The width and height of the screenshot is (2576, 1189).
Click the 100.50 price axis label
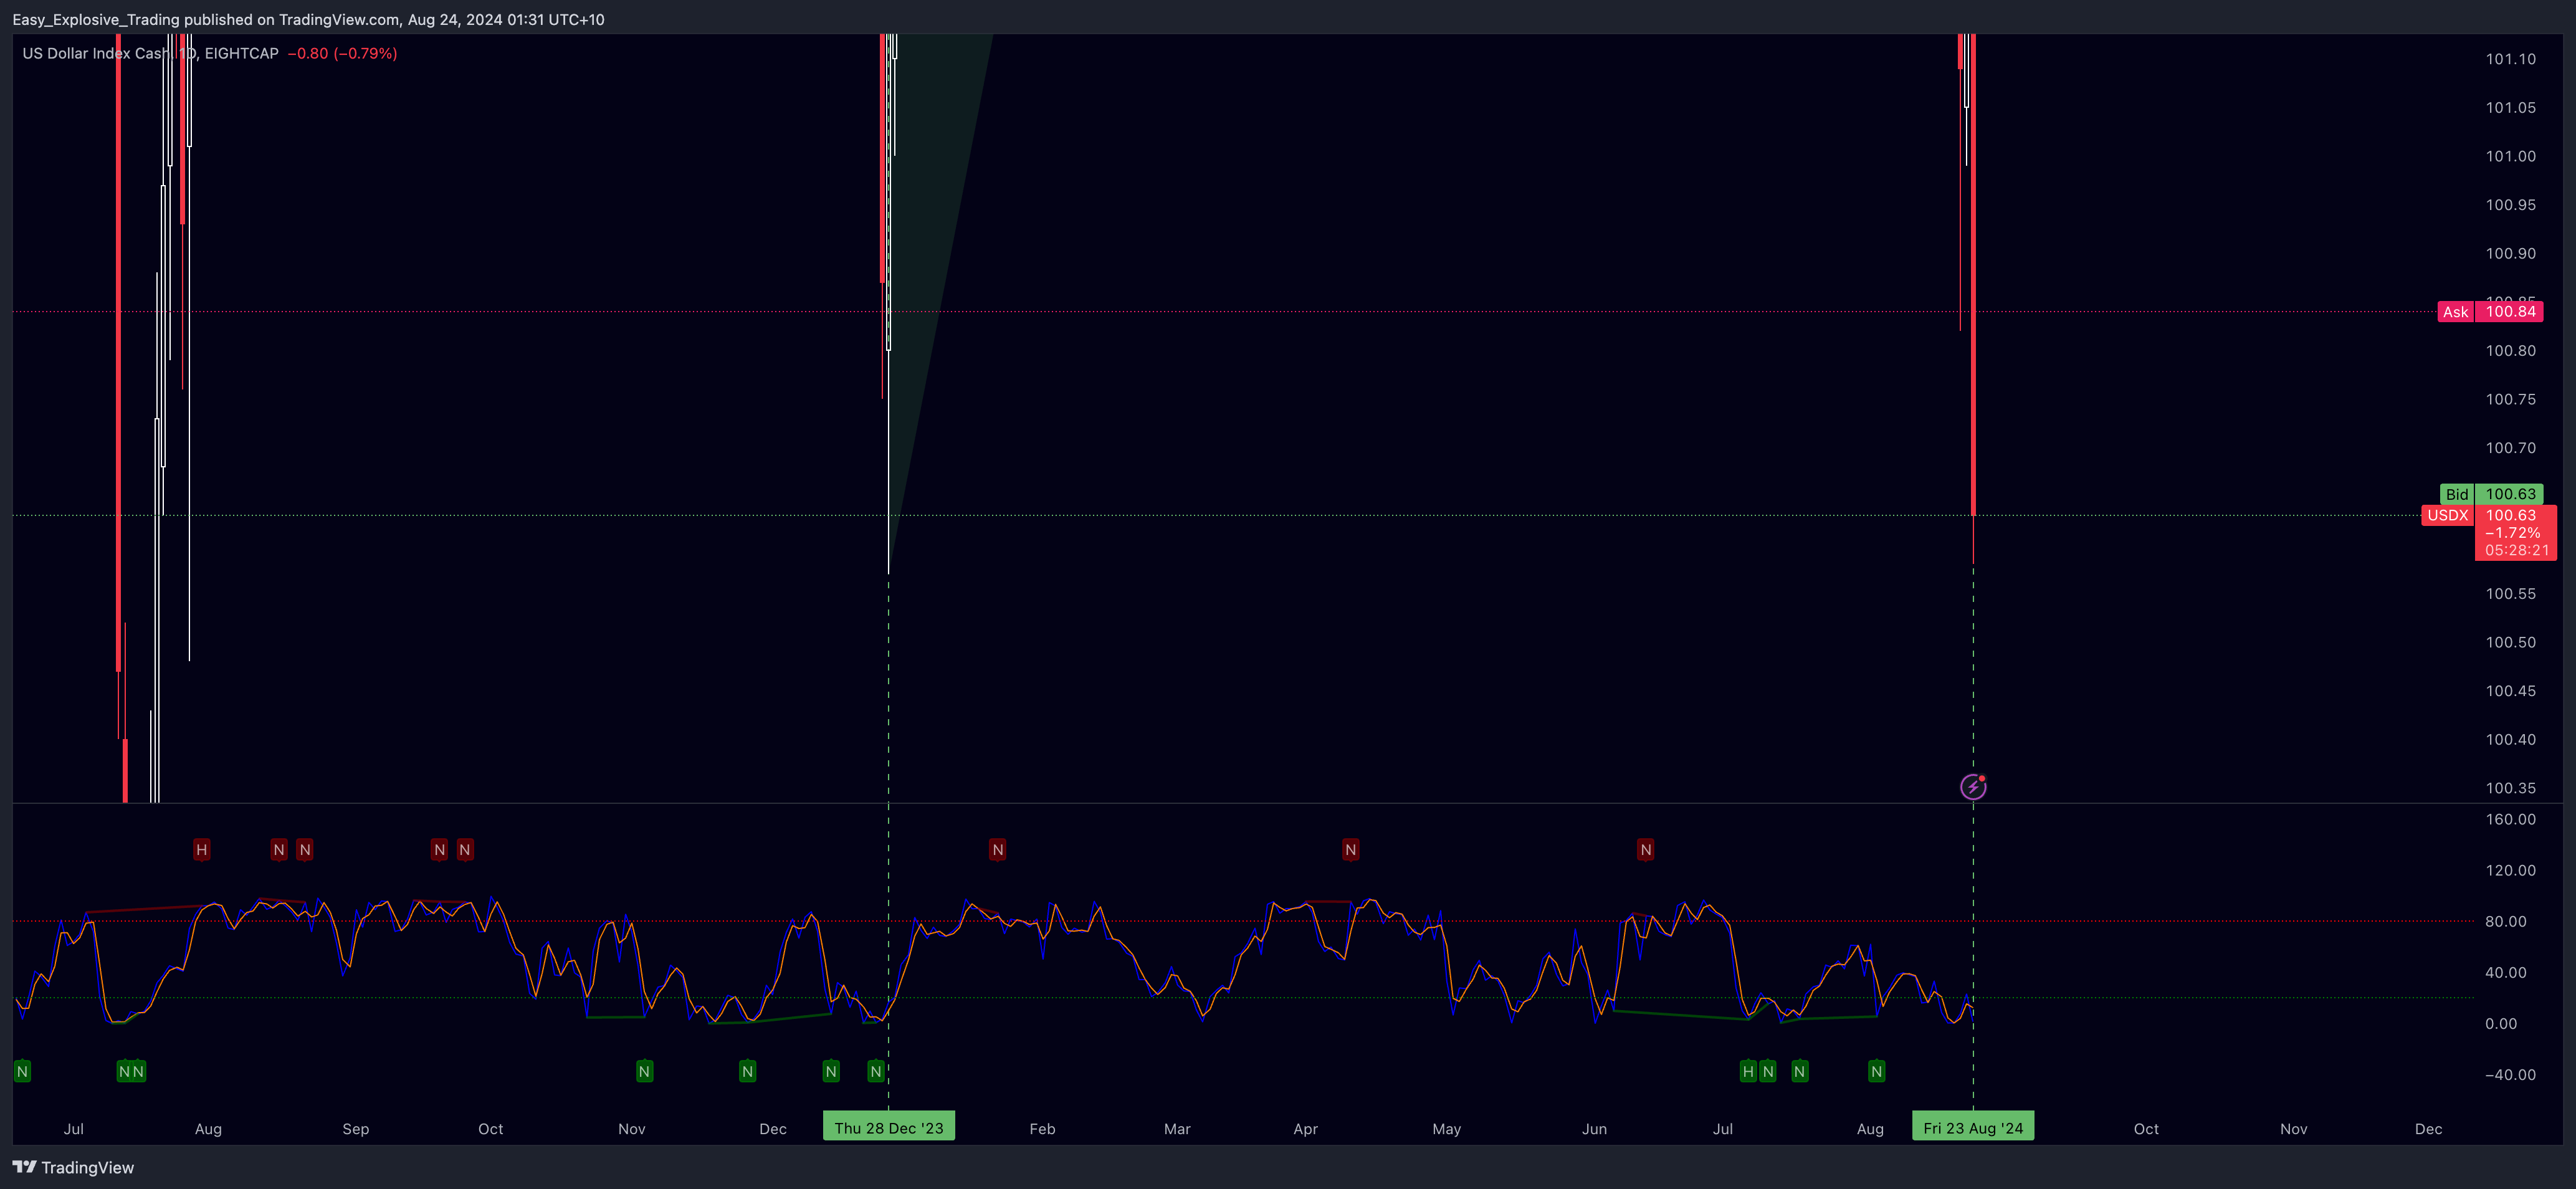click(x=2510, y=642)
